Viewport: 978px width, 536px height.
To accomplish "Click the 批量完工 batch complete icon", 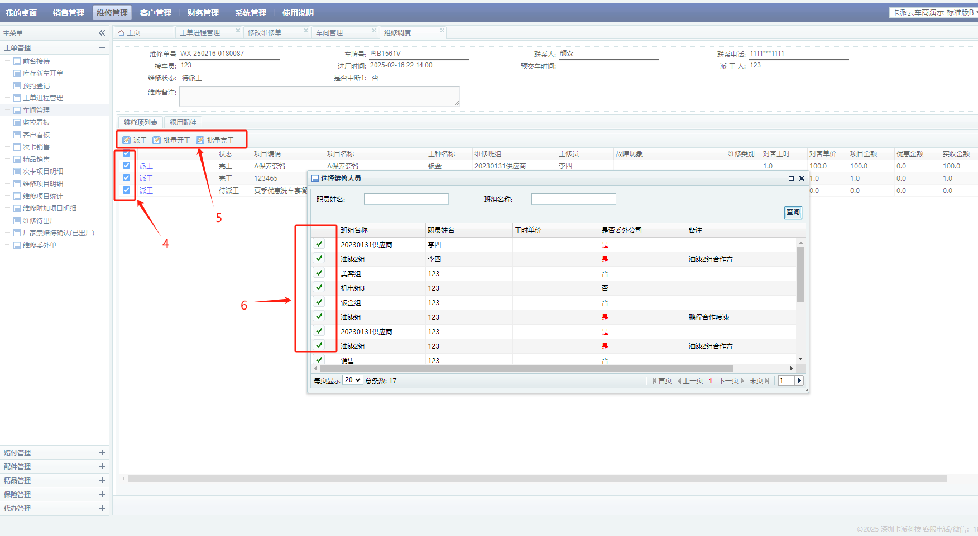I will [x=200, y=141].
